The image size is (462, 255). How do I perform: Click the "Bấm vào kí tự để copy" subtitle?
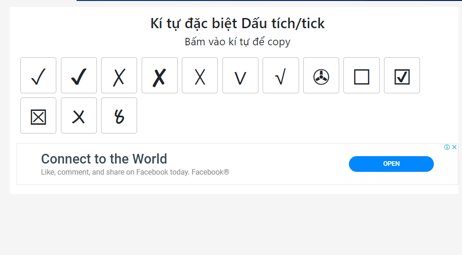(237, 42)
